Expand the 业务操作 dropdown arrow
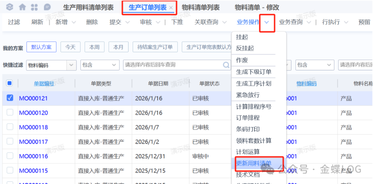Screen dimensions: 373x184 coord(267,22)
